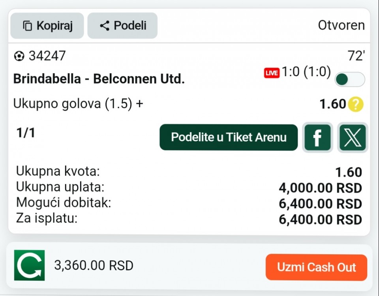
Task: Open the Podeli share button
Action: click(122, 26)
